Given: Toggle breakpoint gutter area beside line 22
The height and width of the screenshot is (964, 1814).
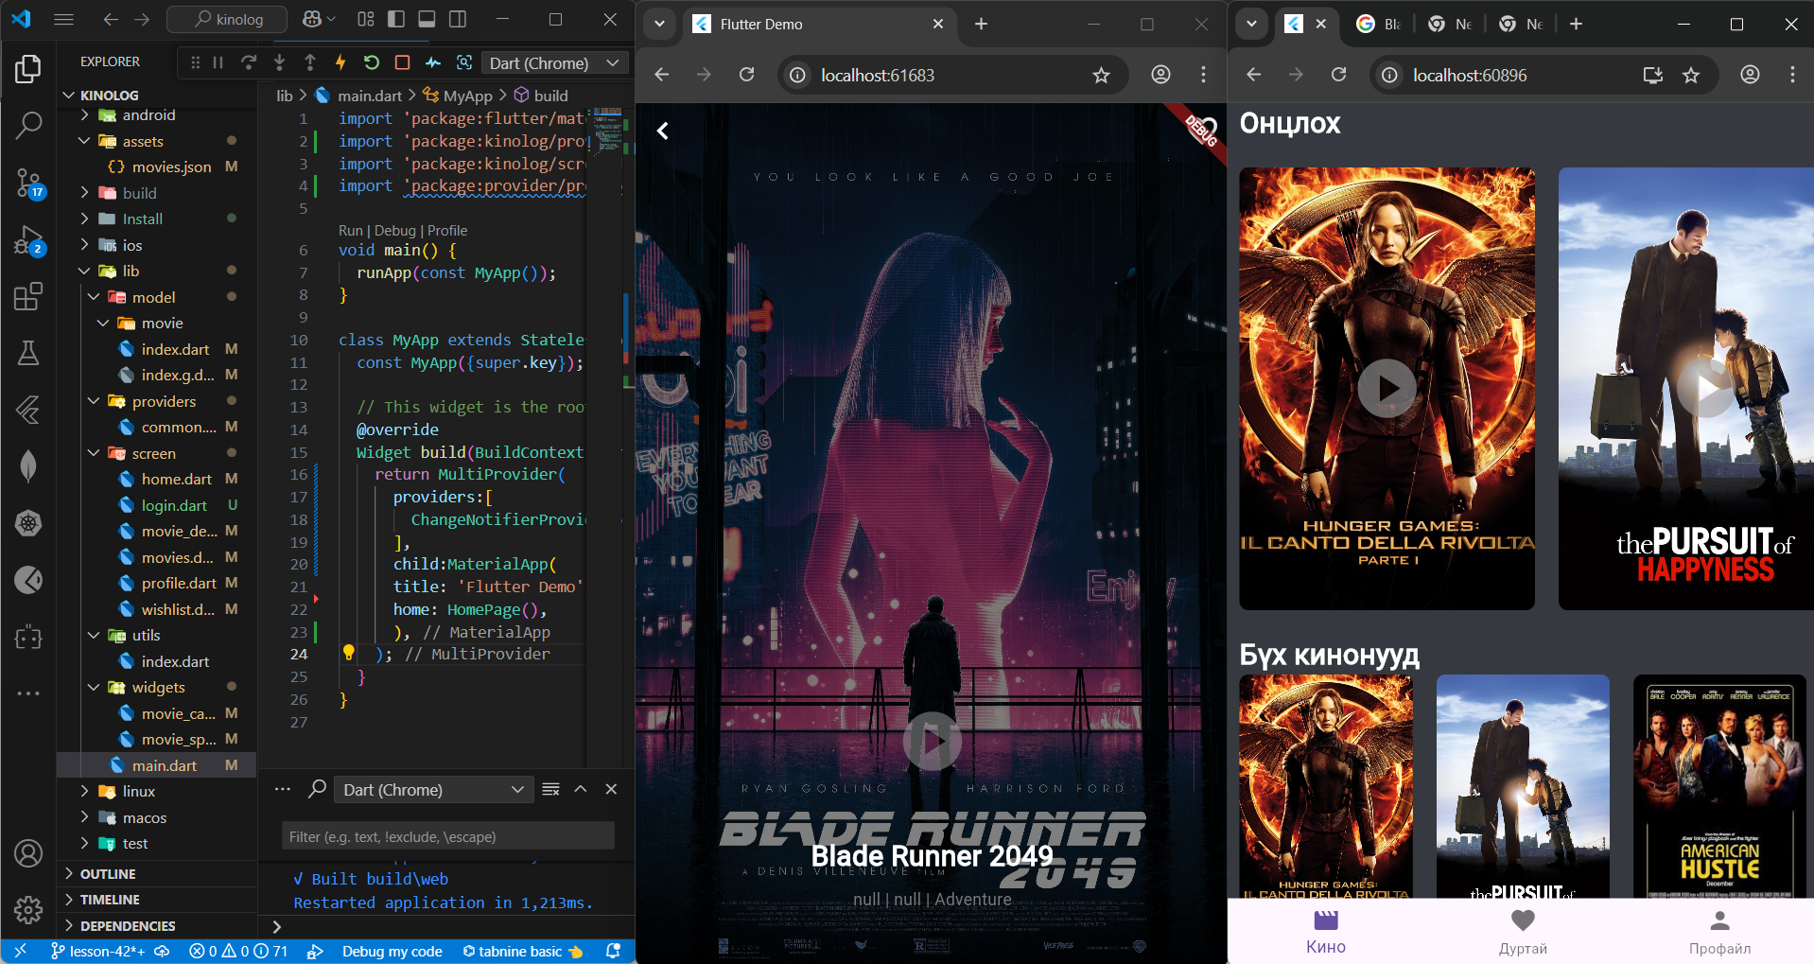Looking at the screenshot, I should click(x=319, y=609).
